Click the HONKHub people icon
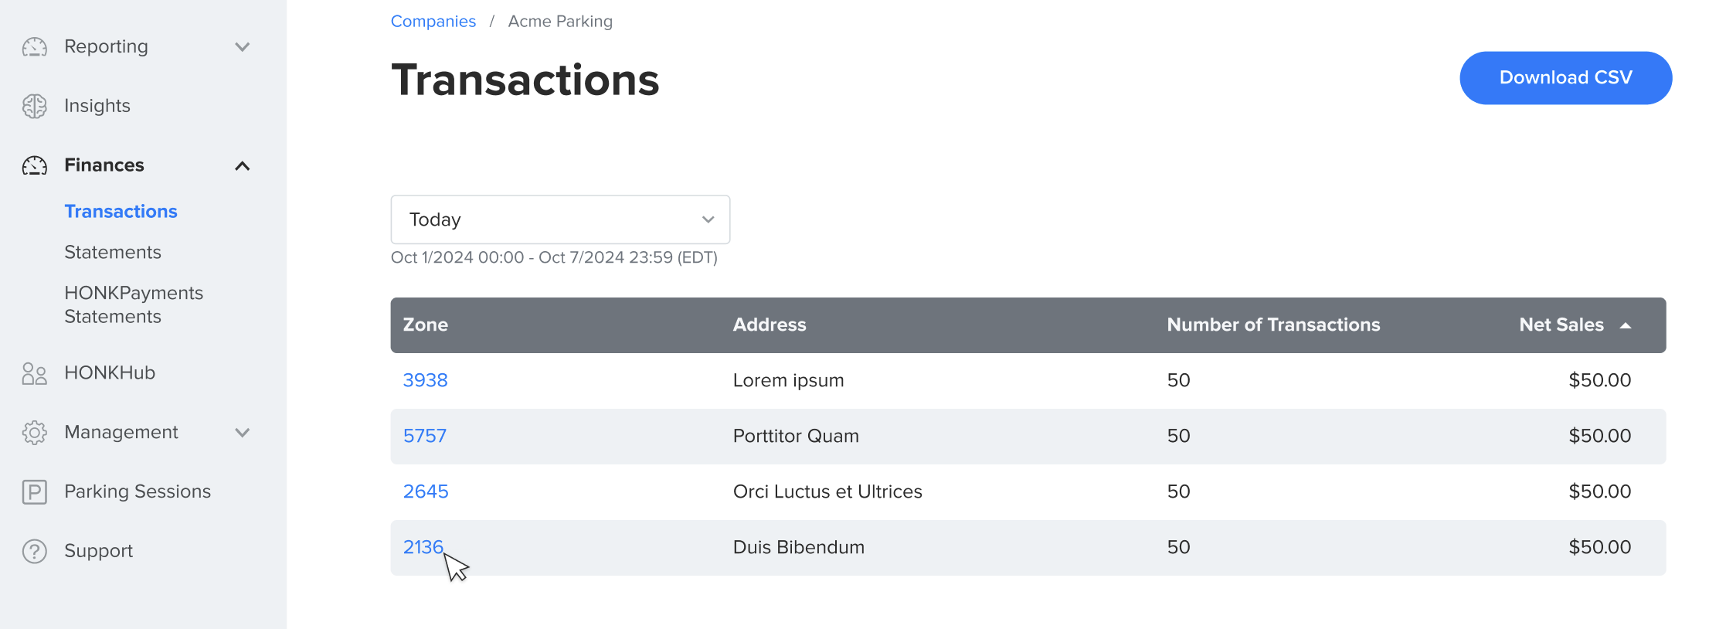The height and width of the screenshot is (629, 1726). coord(35,373)
